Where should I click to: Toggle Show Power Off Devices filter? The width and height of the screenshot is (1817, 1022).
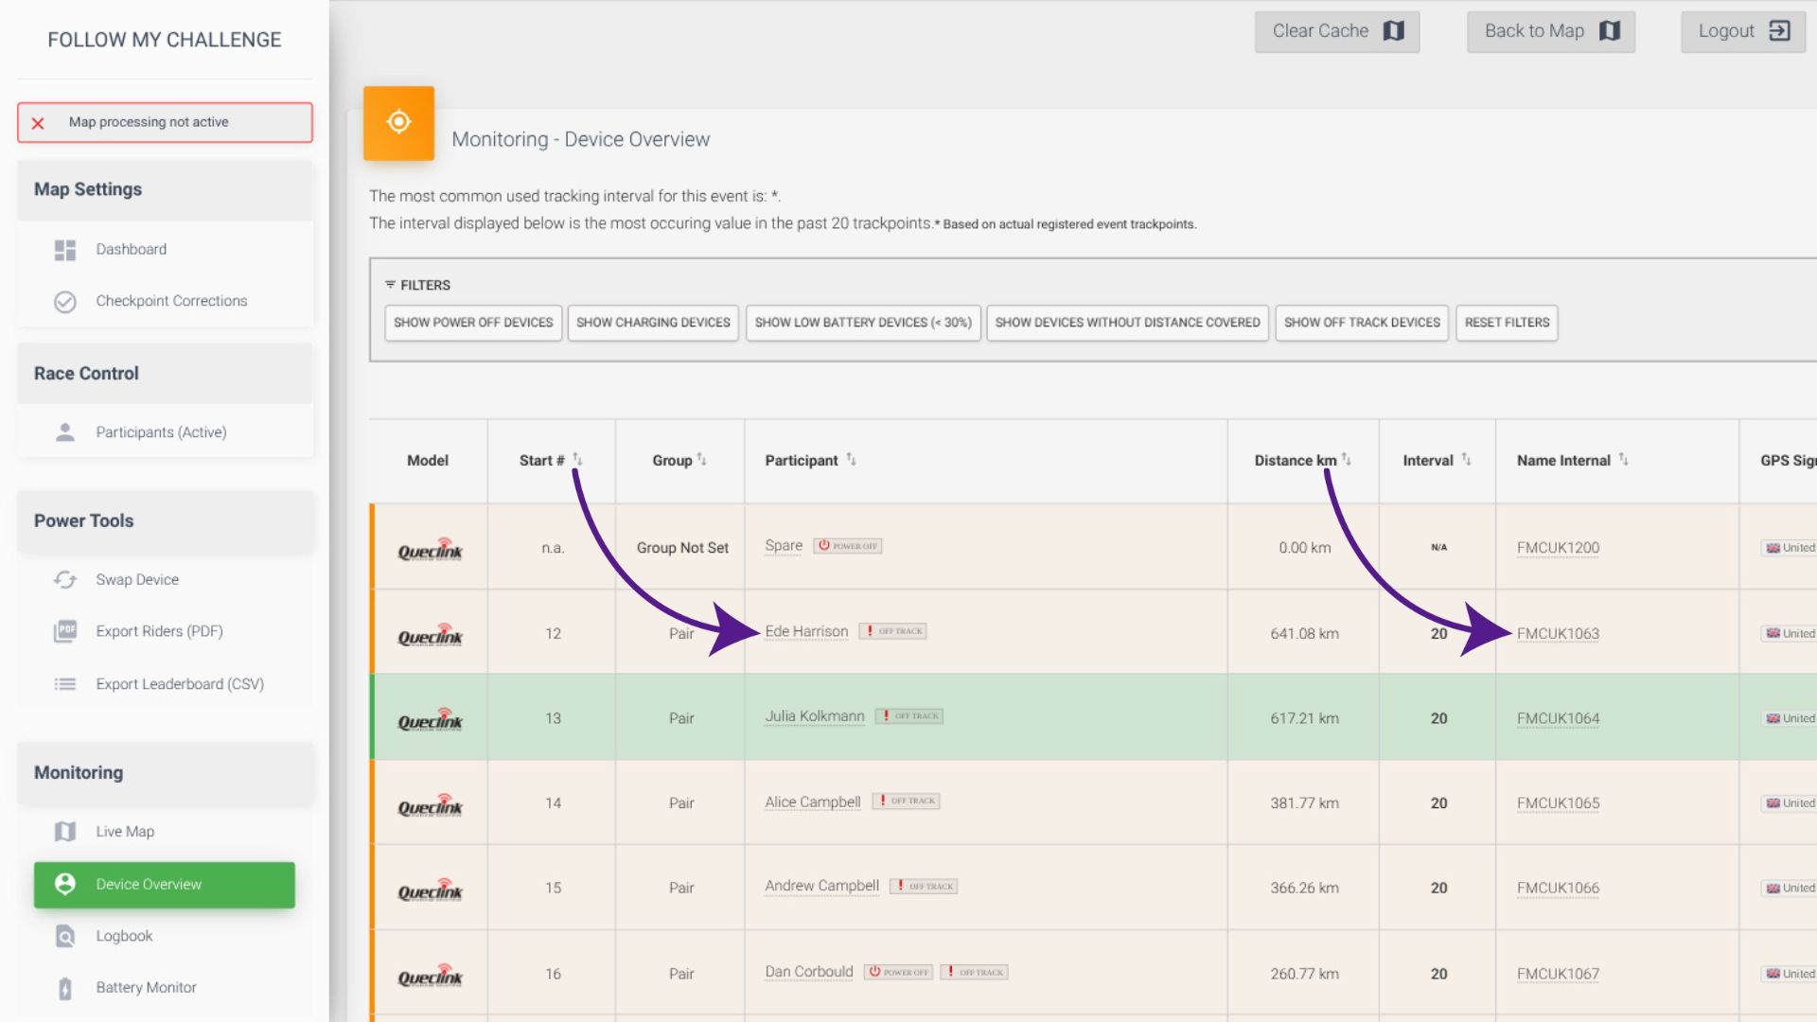click(473, 323)
